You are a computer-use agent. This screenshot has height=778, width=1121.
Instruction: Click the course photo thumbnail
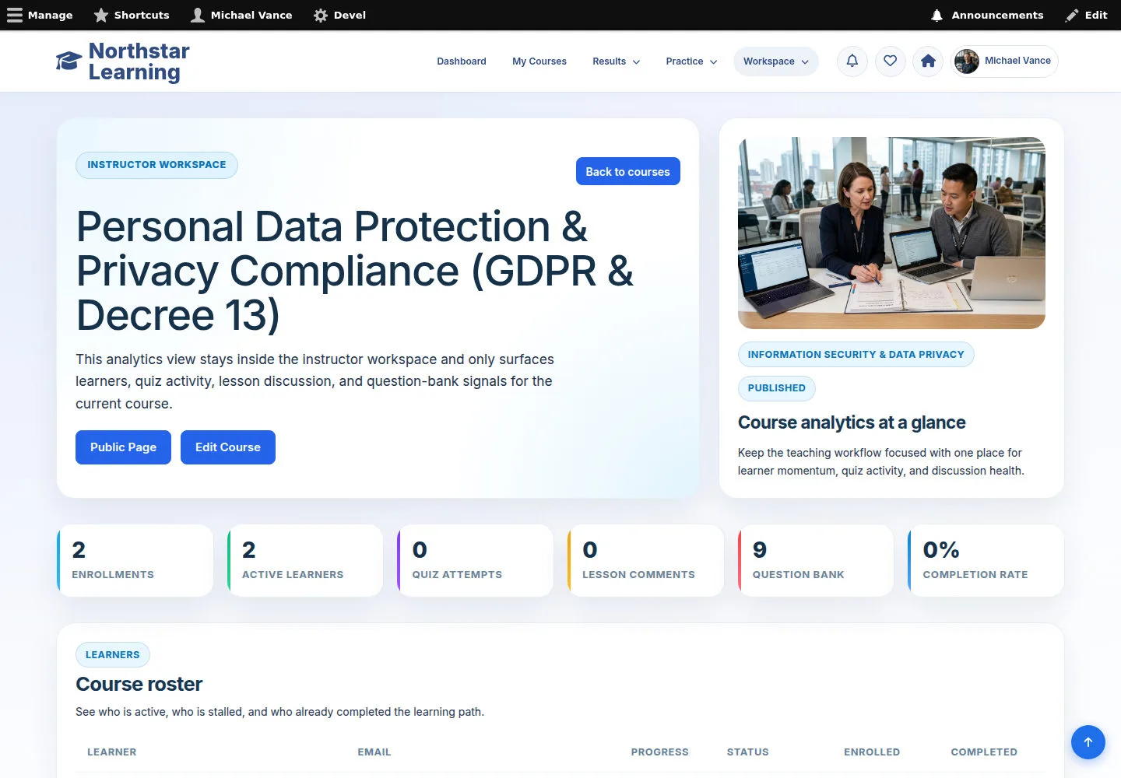click(891, 233)
